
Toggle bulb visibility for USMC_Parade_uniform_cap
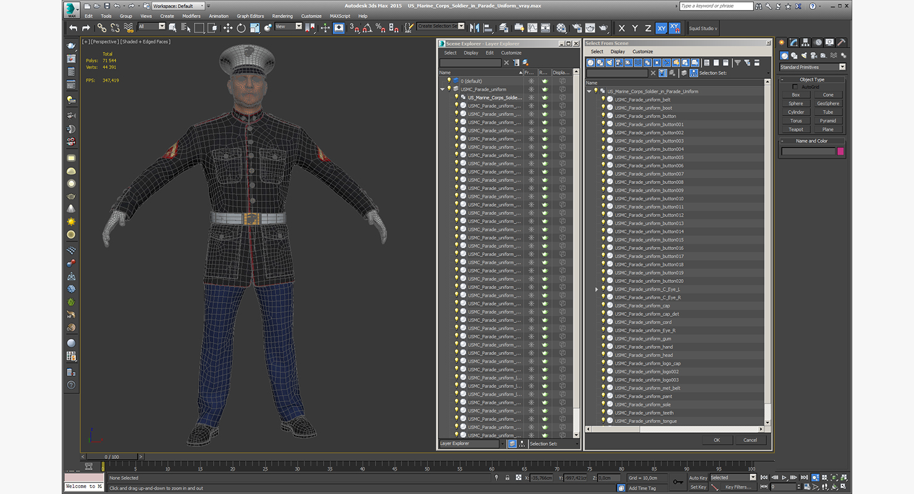point(603,306)
